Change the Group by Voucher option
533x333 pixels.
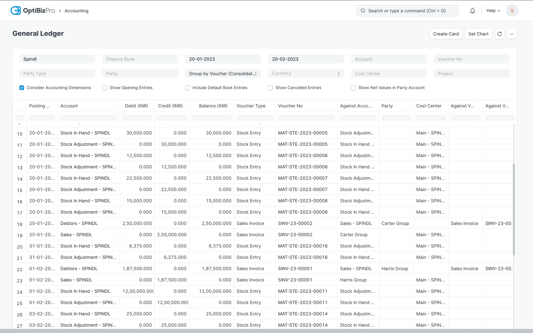223,73
